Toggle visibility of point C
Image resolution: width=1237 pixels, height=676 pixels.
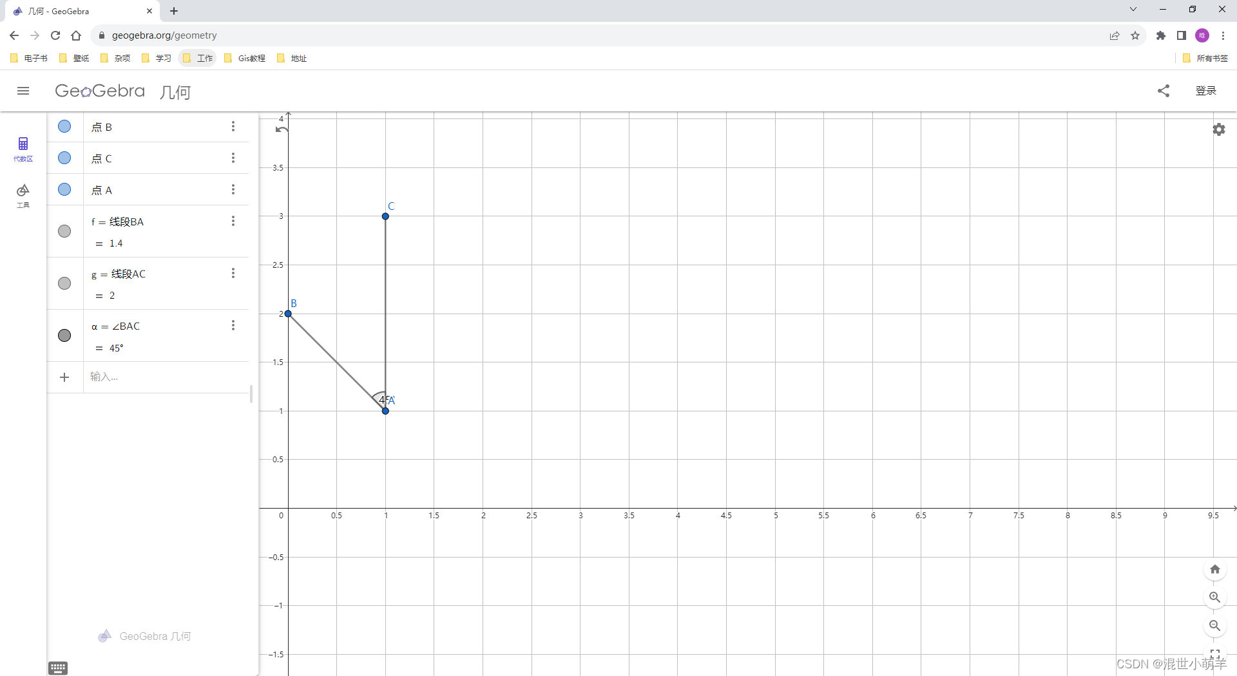pyautogui.click(x=64, y=158)
